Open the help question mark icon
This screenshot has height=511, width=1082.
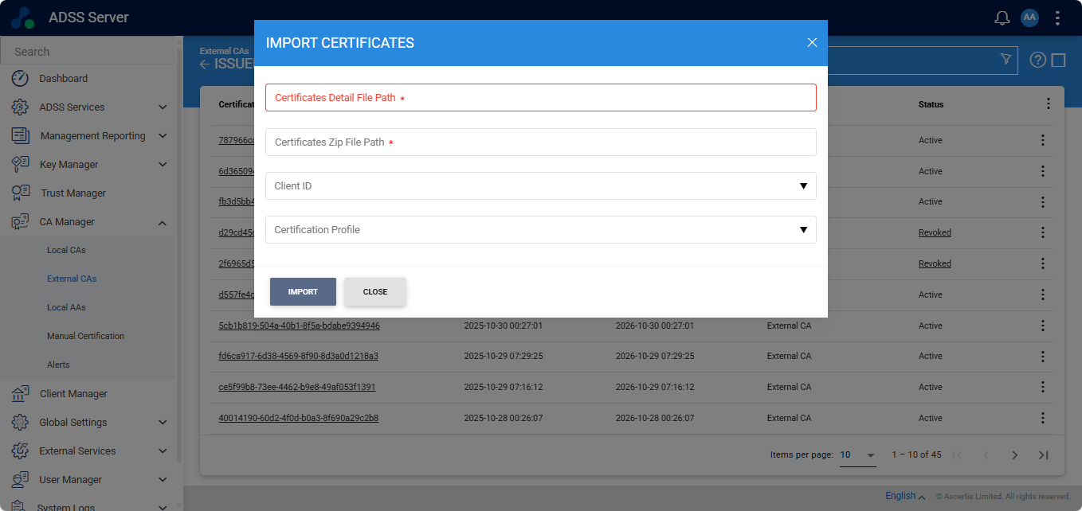pos(1037,60)
